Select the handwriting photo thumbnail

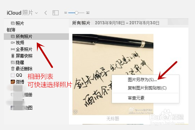click(x=113, y=75)
